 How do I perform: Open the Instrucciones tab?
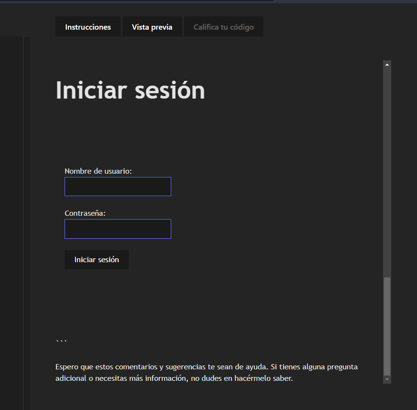88,27
